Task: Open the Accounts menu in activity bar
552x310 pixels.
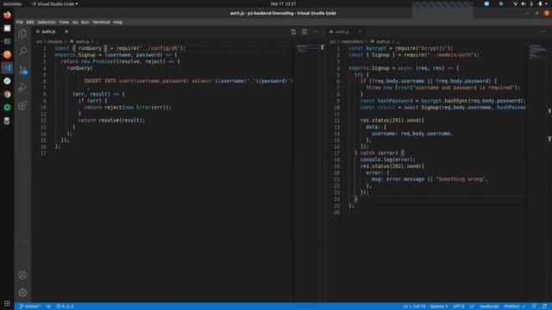Action: tap(23, 275)
